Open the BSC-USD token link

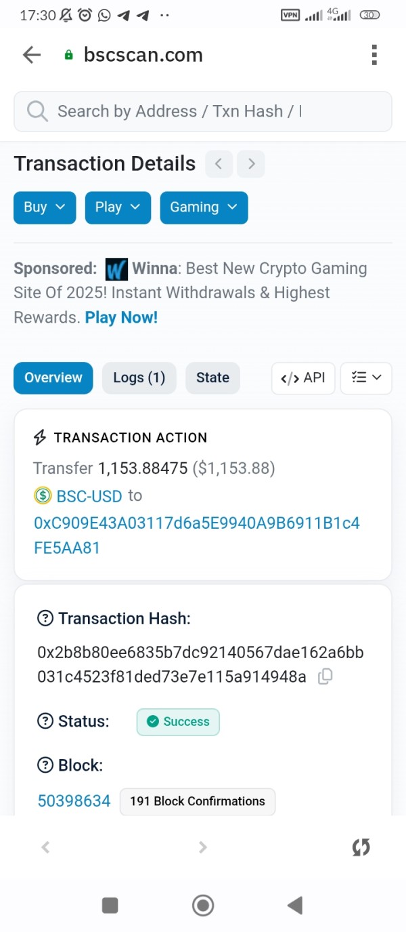89,496
